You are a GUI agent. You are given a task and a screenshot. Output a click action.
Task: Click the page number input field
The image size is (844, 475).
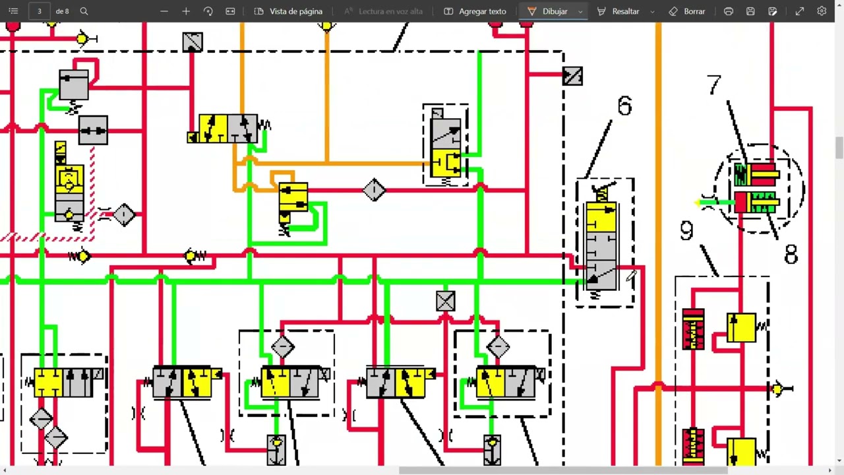[40, 11]
